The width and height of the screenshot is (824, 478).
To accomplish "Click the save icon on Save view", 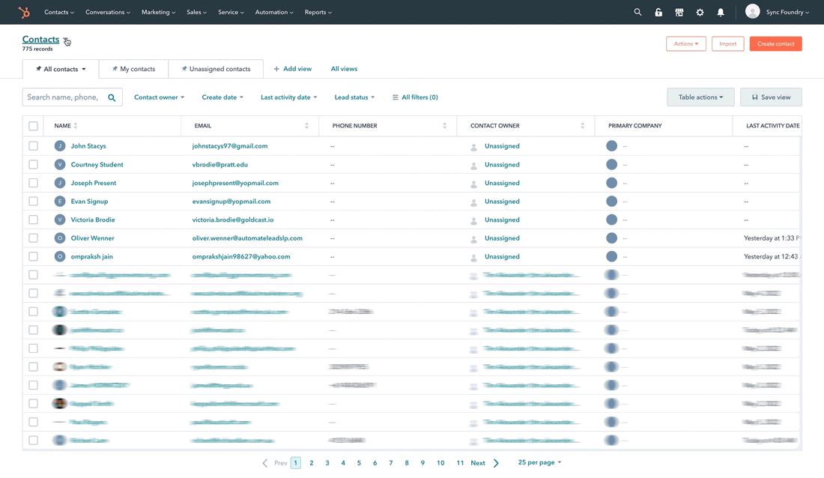I will pos(754,97).
